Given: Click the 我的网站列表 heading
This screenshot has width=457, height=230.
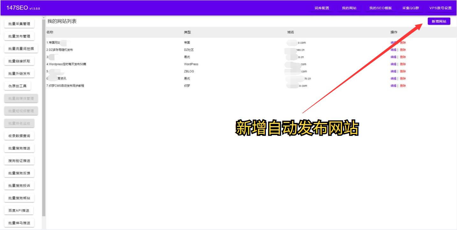Looking at the screenshot, I should point(62,21).
